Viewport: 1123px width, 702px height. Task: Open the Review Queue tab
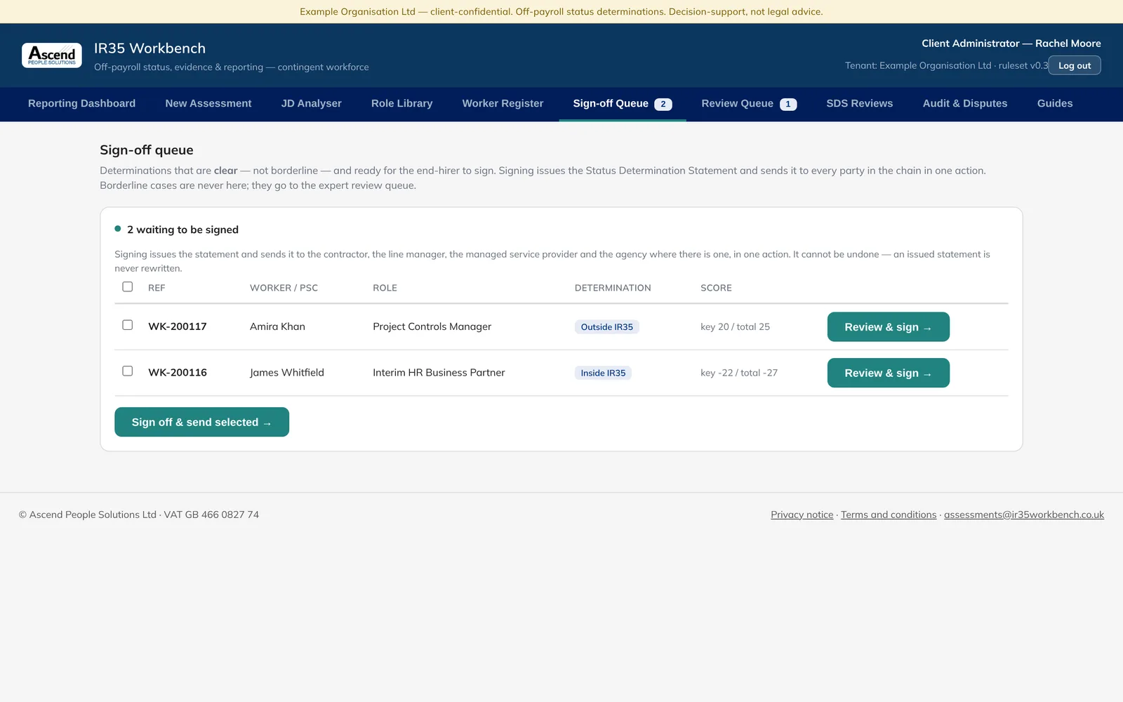[749, 103]
